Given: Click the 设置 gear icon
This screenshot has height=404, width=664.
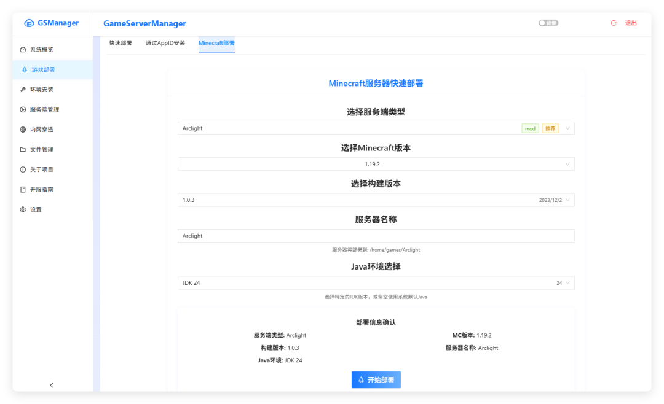Looking at the screenshot, I should pos(23,209).
